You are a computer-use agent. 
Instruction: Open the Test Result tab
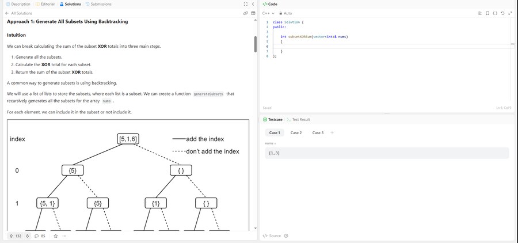[298, 120]
